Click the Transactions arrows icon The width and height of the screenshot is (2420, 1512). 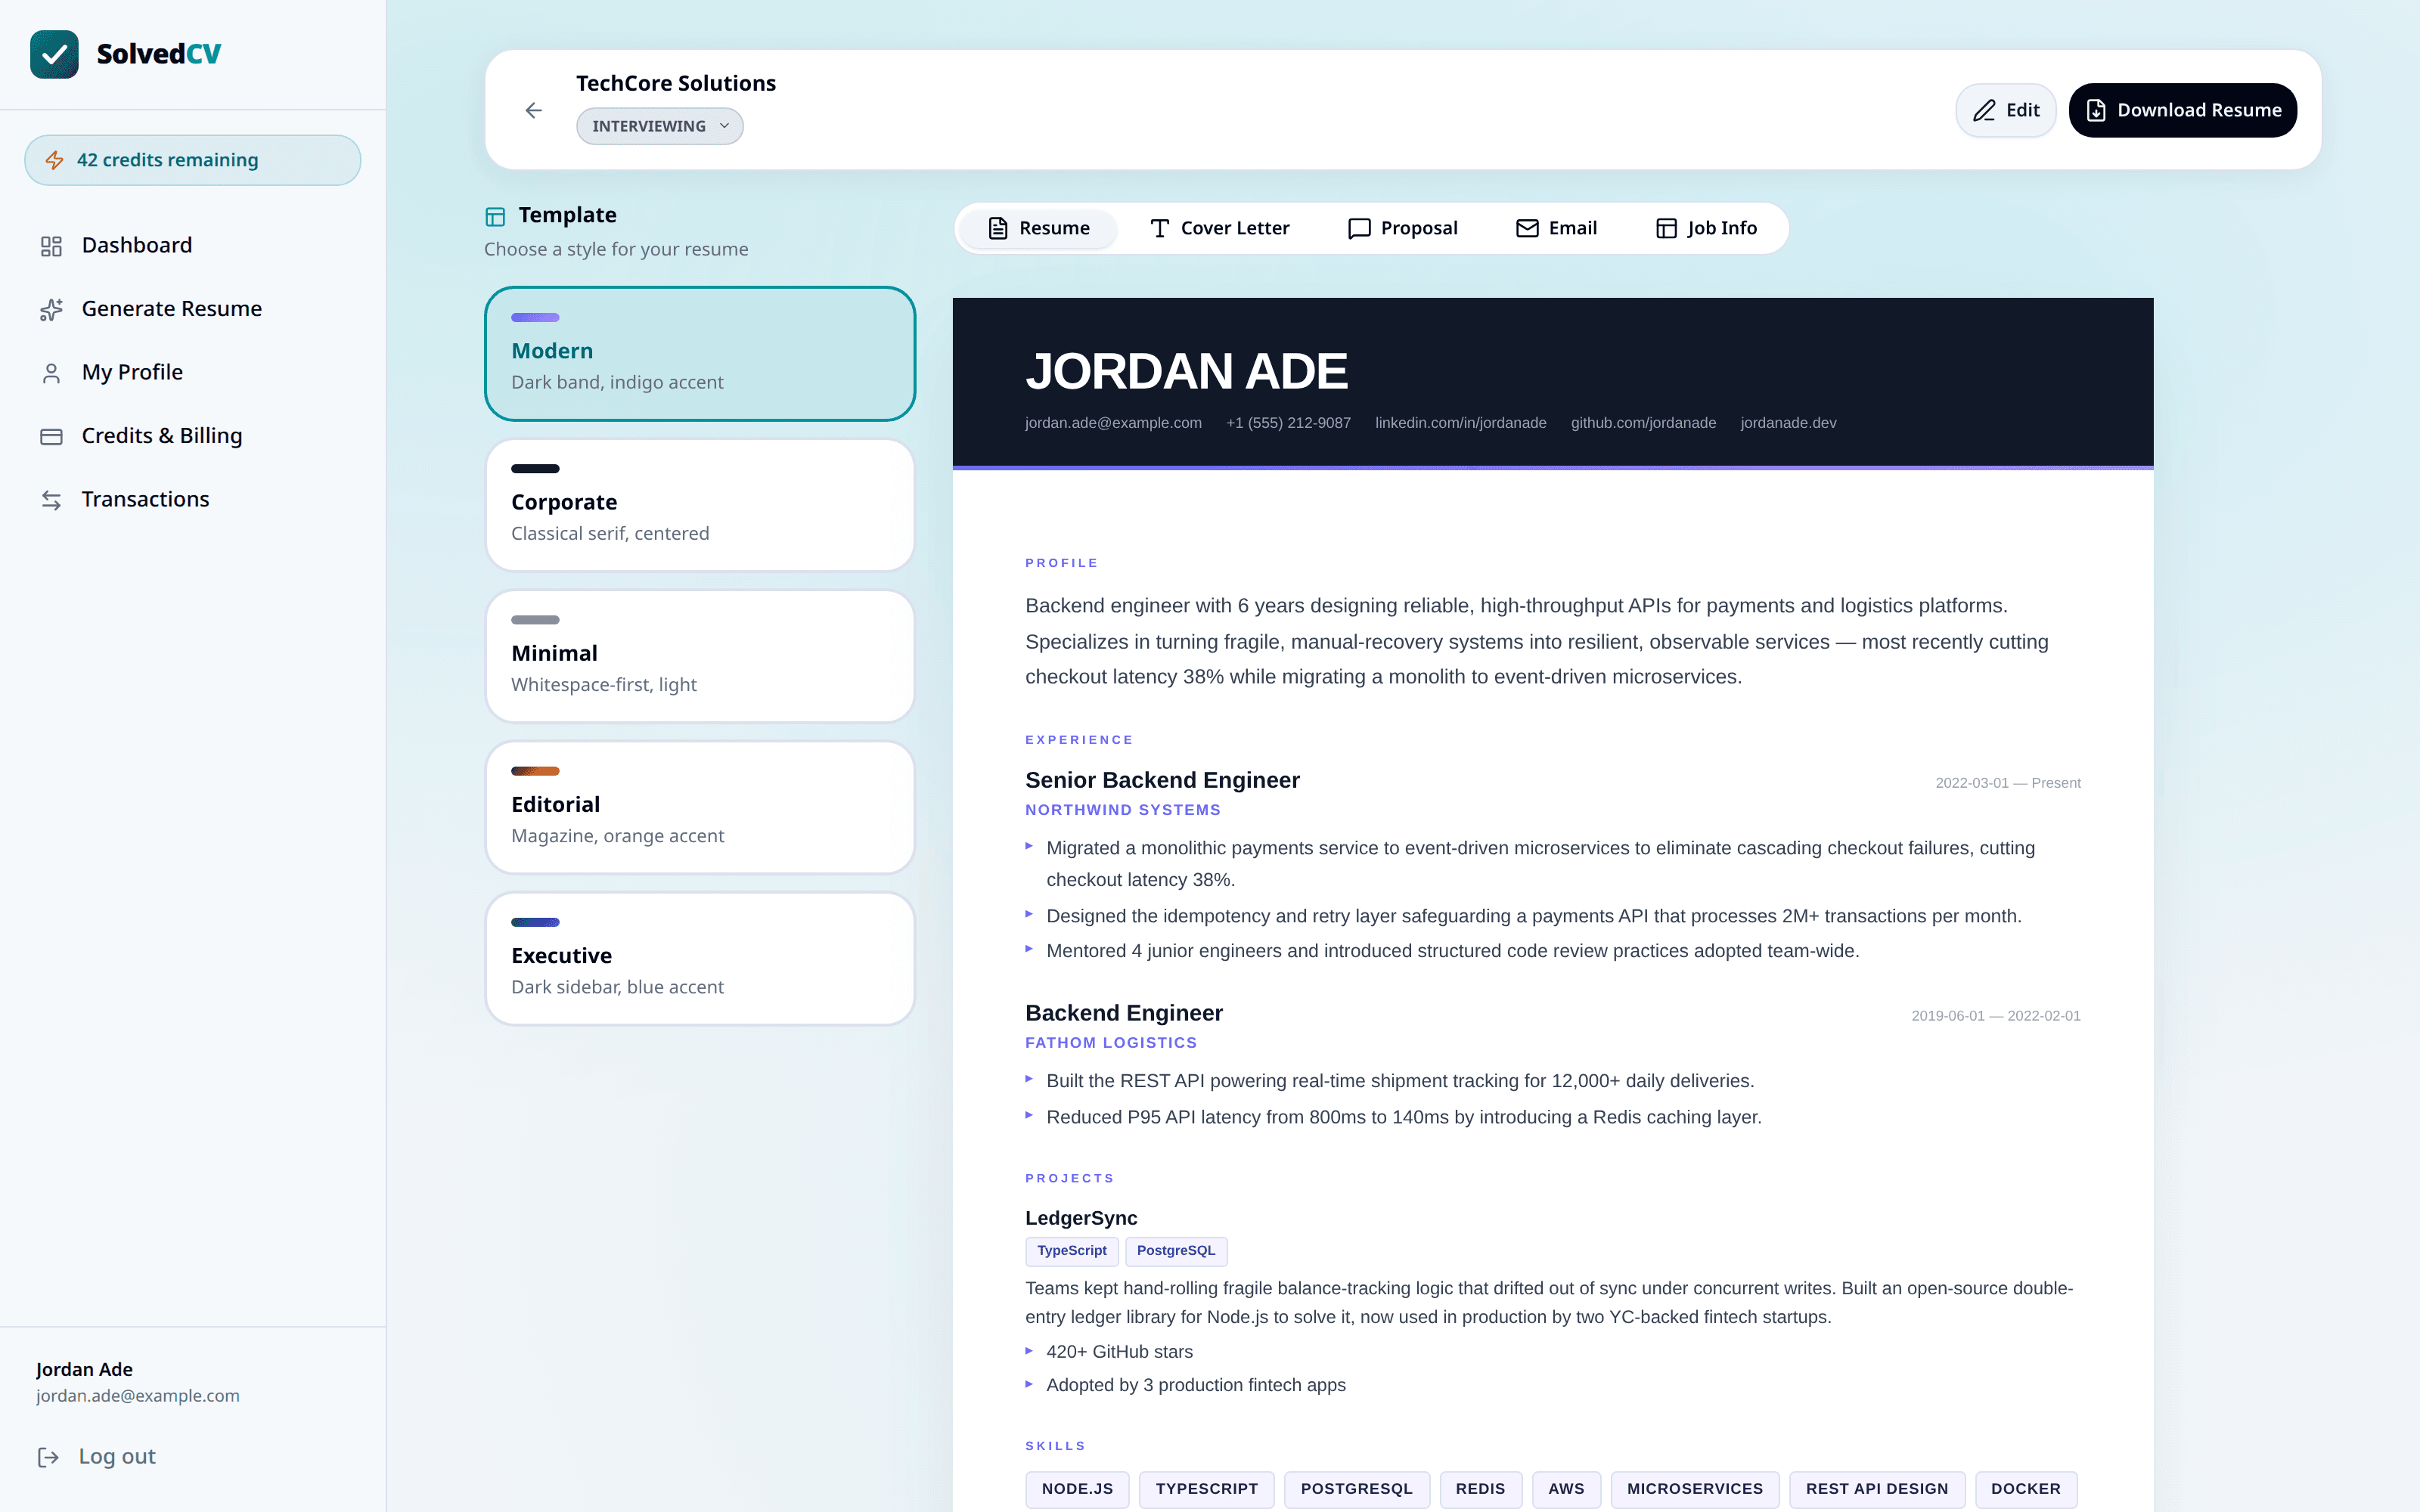tap(51, 500)
